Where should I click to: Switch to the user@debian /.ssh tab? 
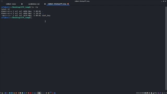[x=34, y=4]
